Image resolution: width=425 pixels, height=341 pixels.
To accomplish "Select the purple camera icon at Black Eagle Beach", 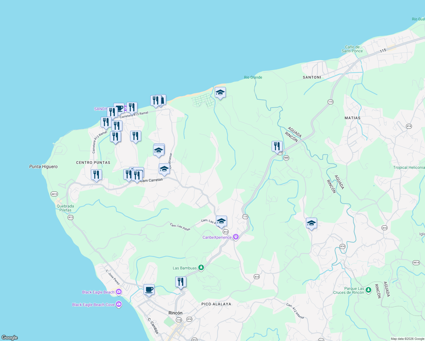I will click(119, 292).
